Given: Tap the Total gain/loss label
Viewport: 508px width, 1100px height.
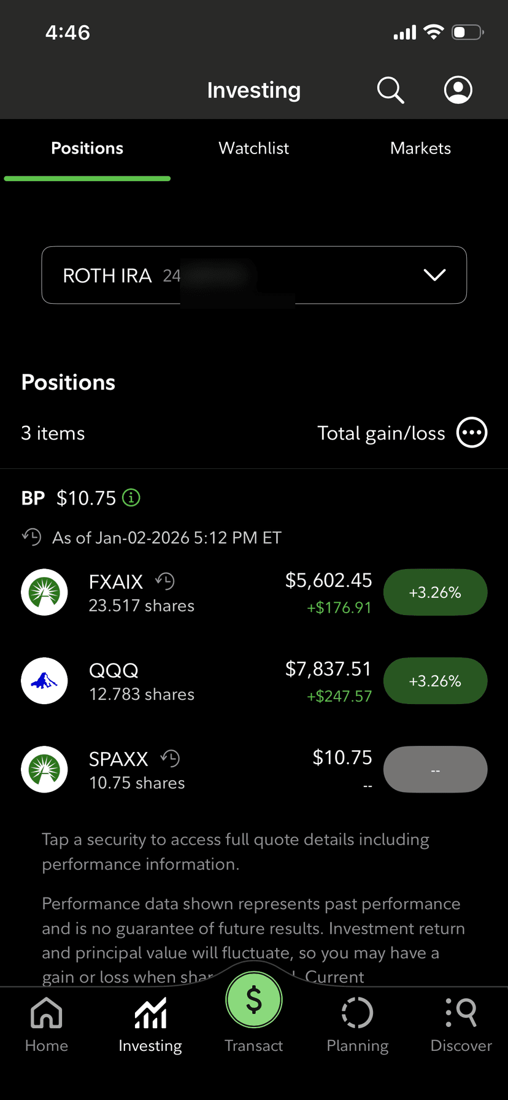Looking at the screenshot, I should click(381, 433).
